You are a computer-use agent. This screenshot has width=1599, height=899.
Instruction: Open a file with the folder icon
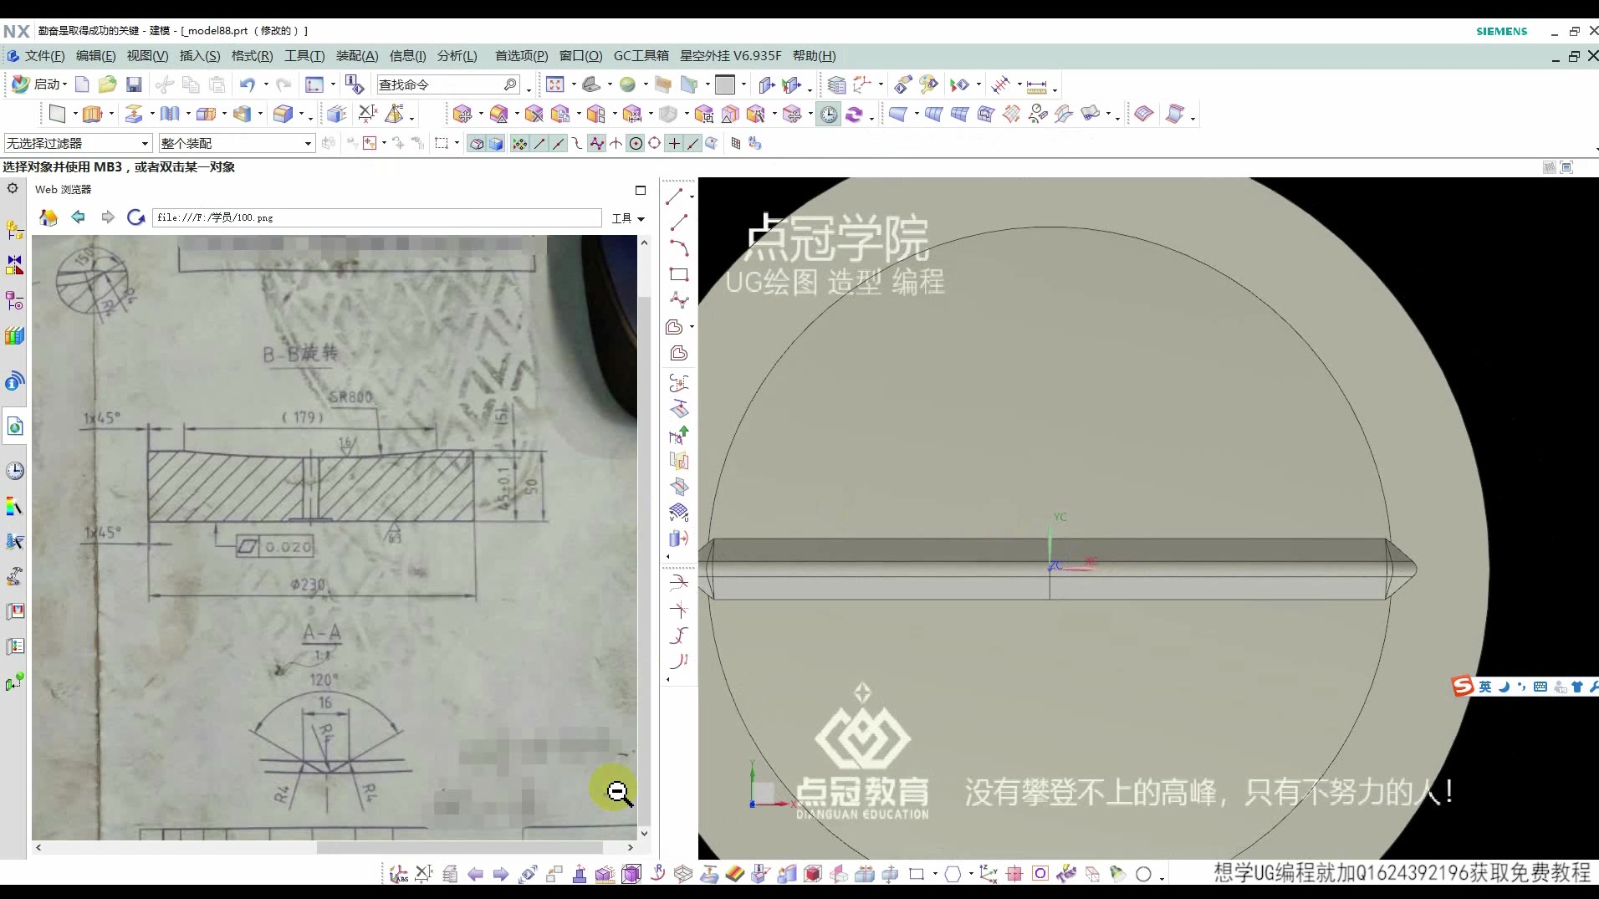click(x=107, y=84)
